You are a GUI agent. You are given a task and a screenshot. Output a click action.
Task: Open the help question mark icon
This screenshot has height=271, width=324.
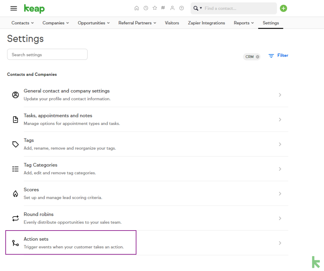tap(182, 8)
